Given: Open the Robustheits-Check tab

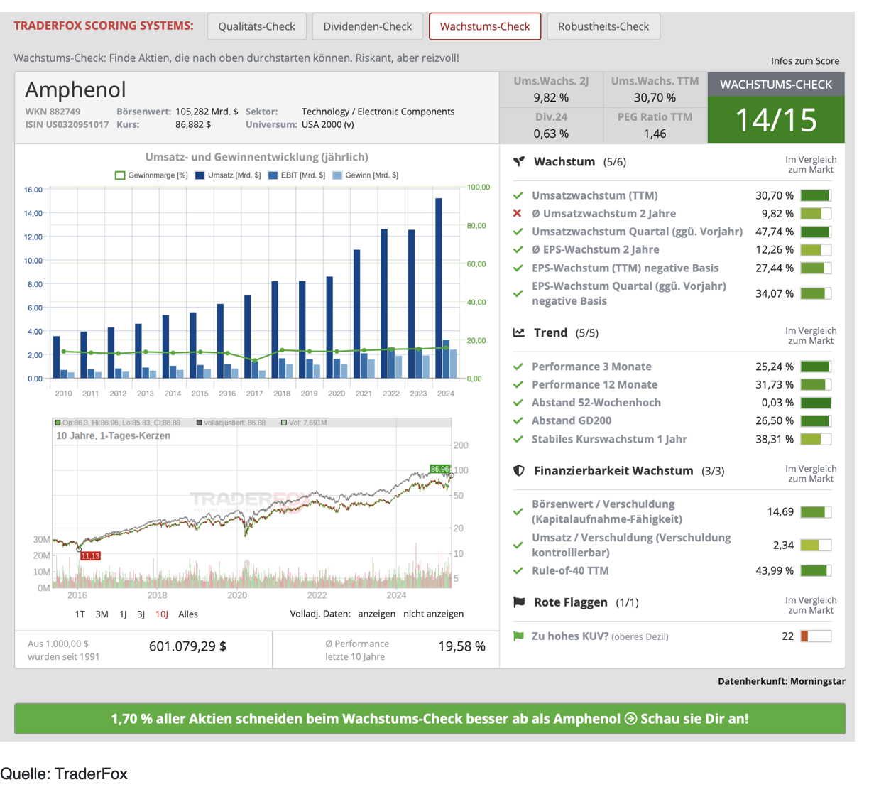Looking at the screenshot, I should tap(603, 26).
